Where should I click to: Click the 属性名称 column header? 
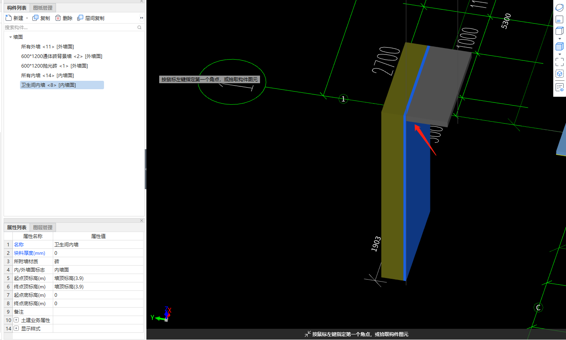pyautogui.click(x=33, y=236)
